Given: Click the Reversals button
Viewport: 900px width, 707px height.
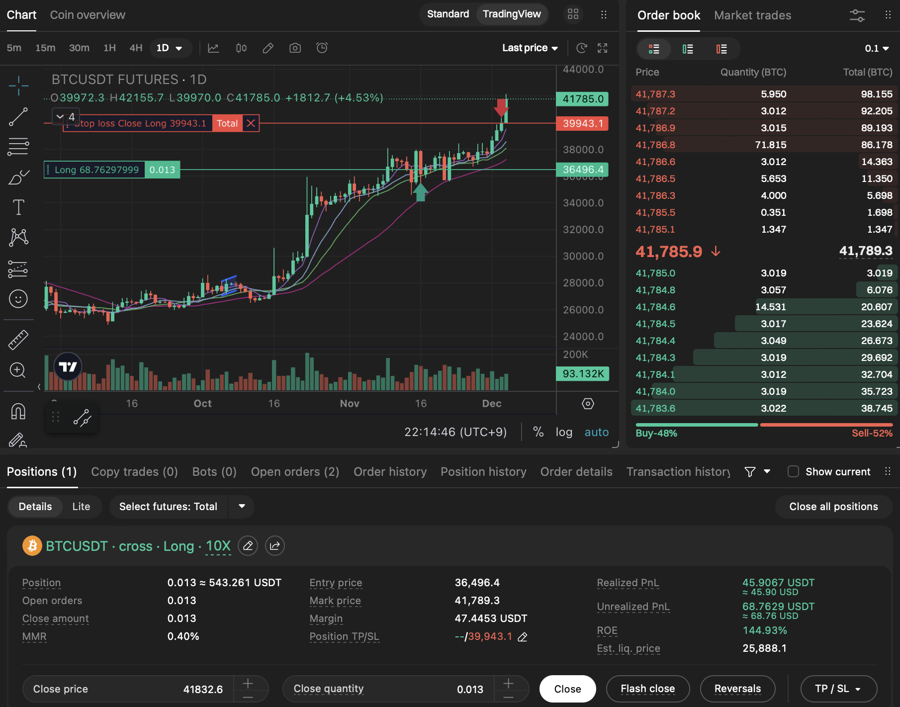Looking at the screenshot, I should [737, 689].
